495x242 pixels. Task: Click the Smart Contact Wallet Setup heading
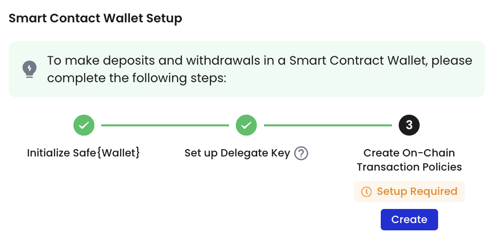(95, 18)
